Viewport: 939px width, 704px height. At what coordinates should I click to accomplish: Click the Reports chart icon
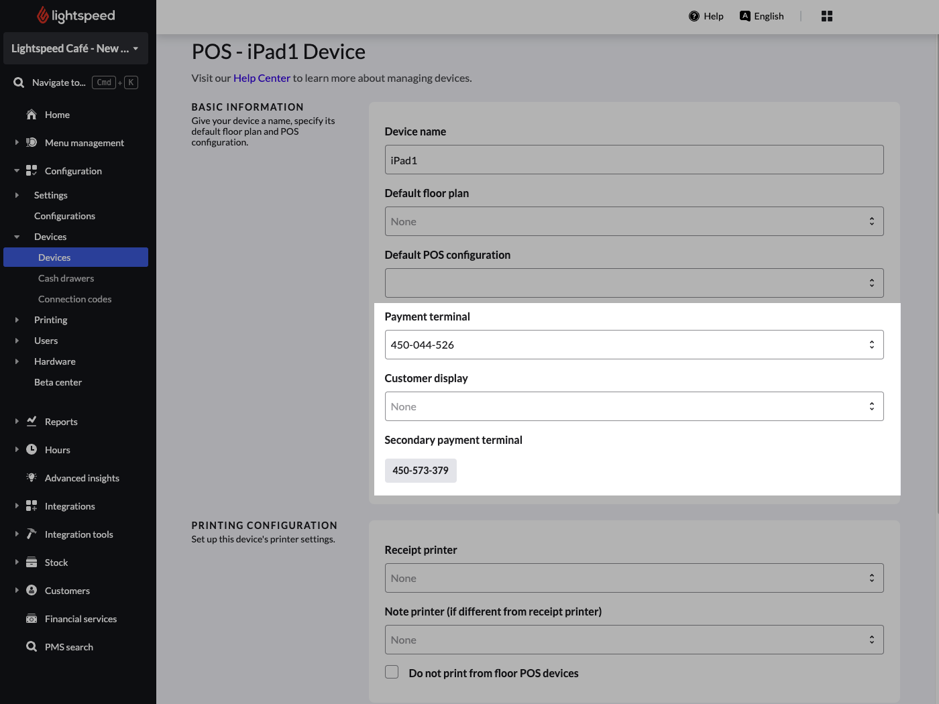pyautogui.click(x=32, y=421)
